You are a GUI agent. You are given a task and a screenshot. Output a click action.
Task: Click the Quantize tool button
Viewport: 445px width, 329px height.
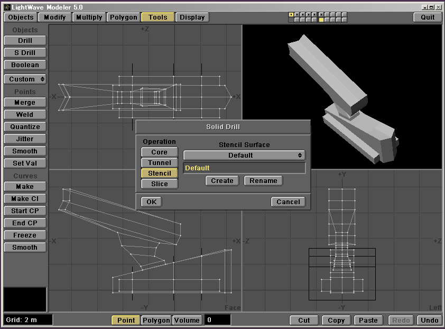click(25, 127)
